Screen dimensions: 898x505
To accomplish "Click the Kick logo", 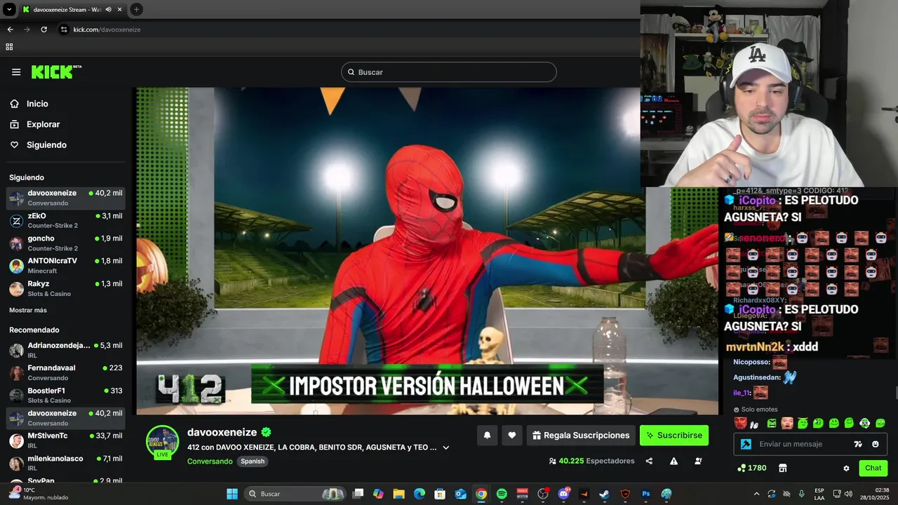I will coord(56,72).
